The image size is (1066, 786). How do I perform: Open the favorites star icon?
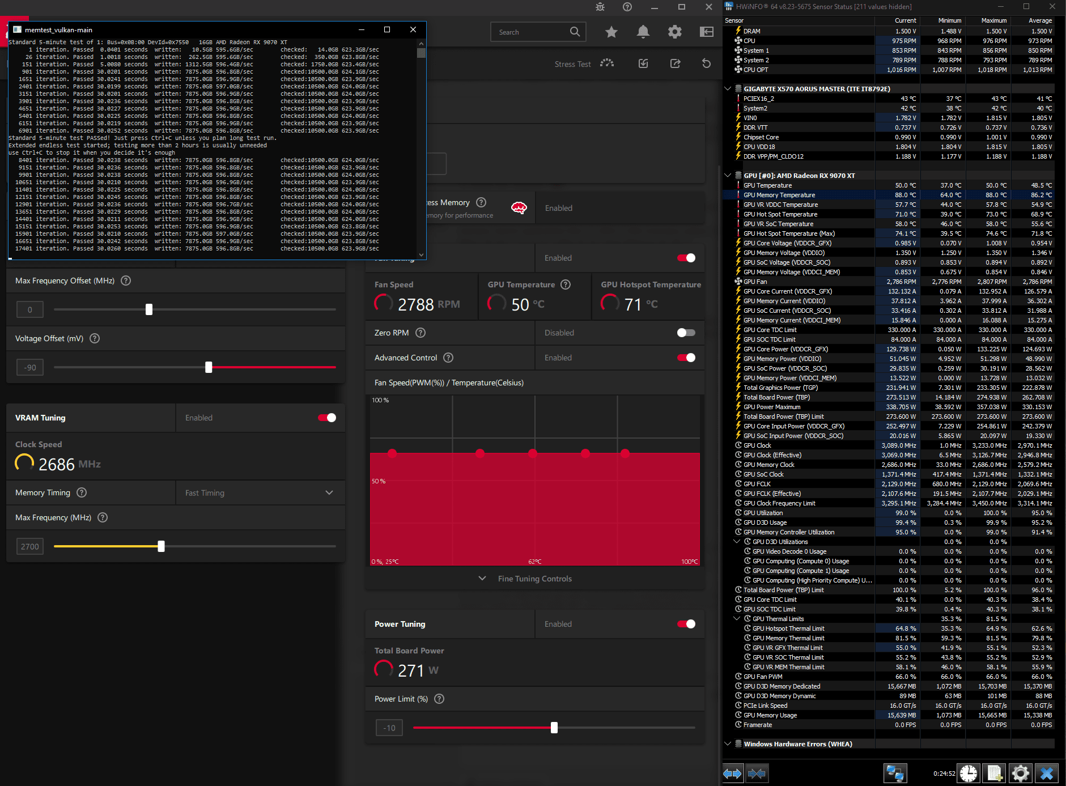611,32
